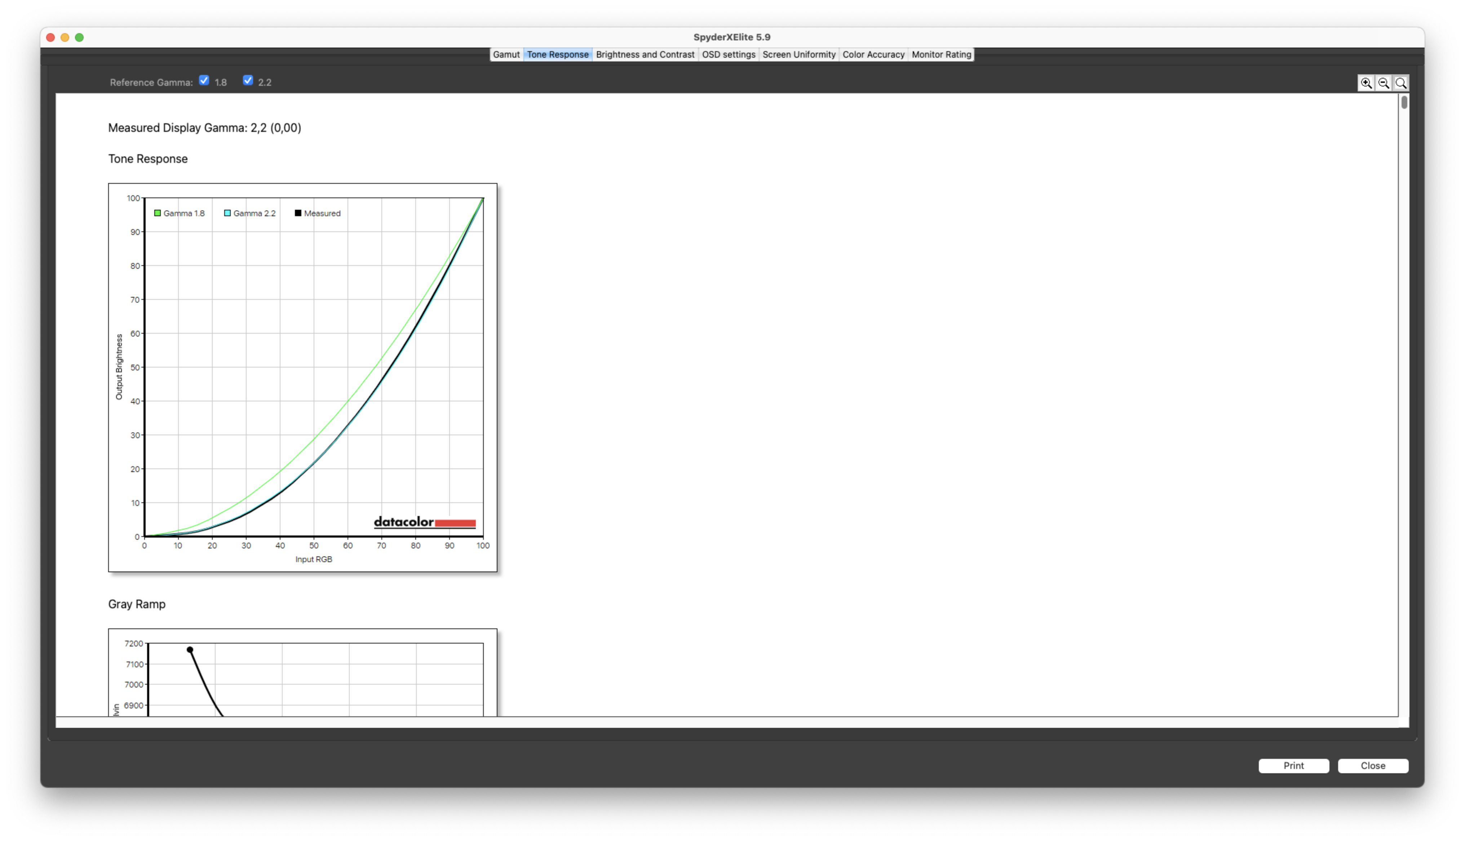1465x841 pixels.
Task: Click the vertical scrollbar thumb of the report
Action: [x=1404, y=102]
